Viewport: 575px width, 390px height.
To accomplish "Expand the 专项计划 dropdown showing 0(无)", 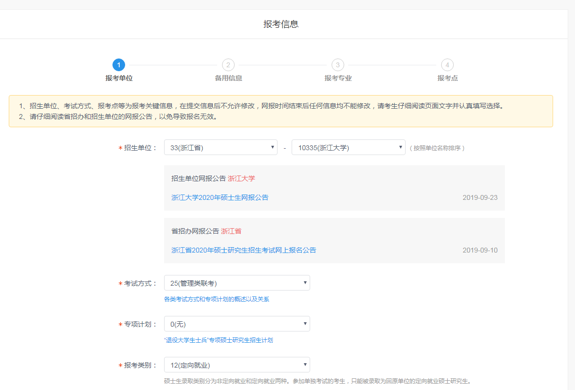I will coord(237,323).
